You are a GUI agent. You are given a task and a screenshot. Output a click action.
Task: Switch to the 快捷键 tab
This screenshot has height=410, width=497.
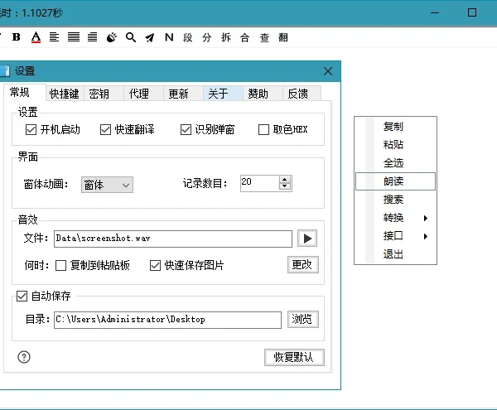[64, 94]
